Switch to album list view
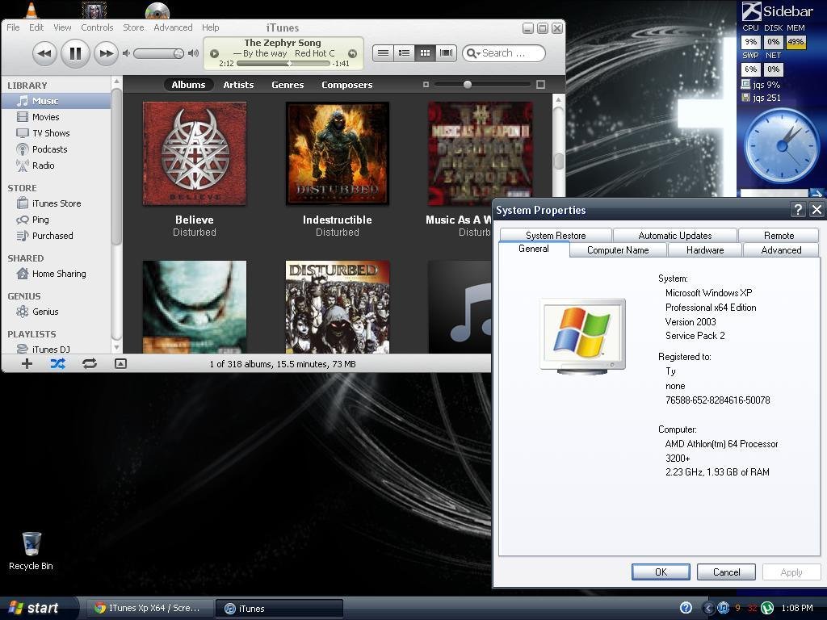 404,52
